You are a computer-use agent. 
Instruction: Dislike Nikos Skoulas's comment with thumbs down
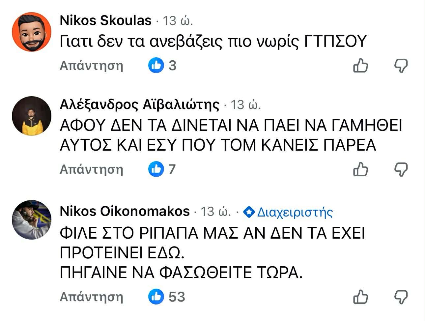pyautogui.click(x=401, y=66)
